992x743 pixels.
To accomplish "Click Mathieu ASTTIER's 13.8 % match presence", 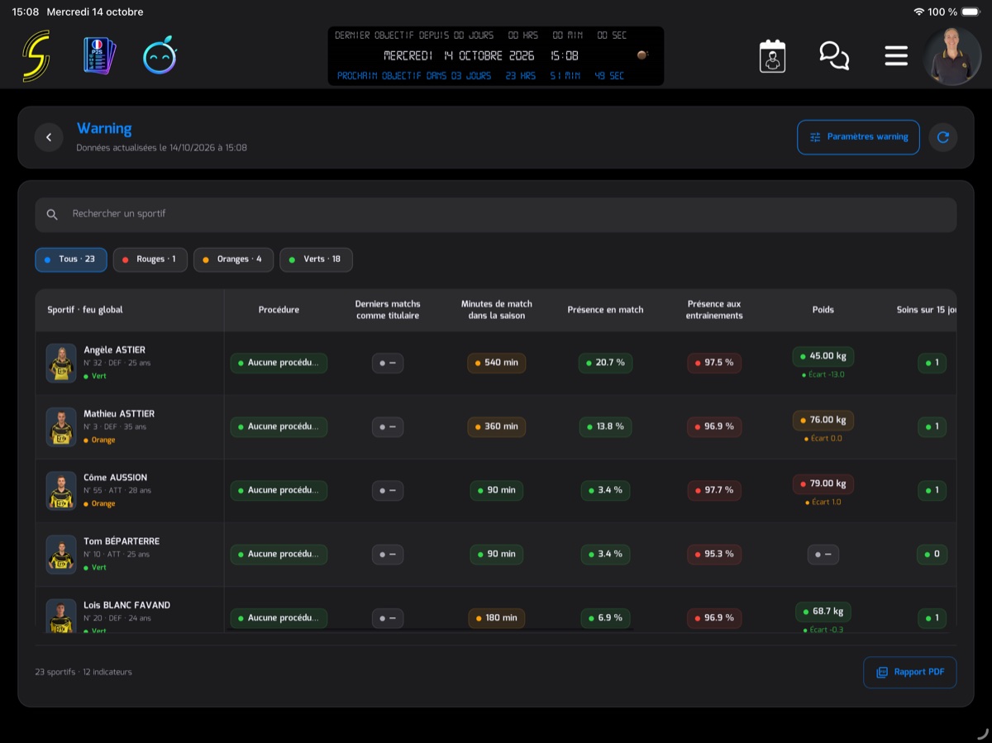I will (x=605, y=426).
